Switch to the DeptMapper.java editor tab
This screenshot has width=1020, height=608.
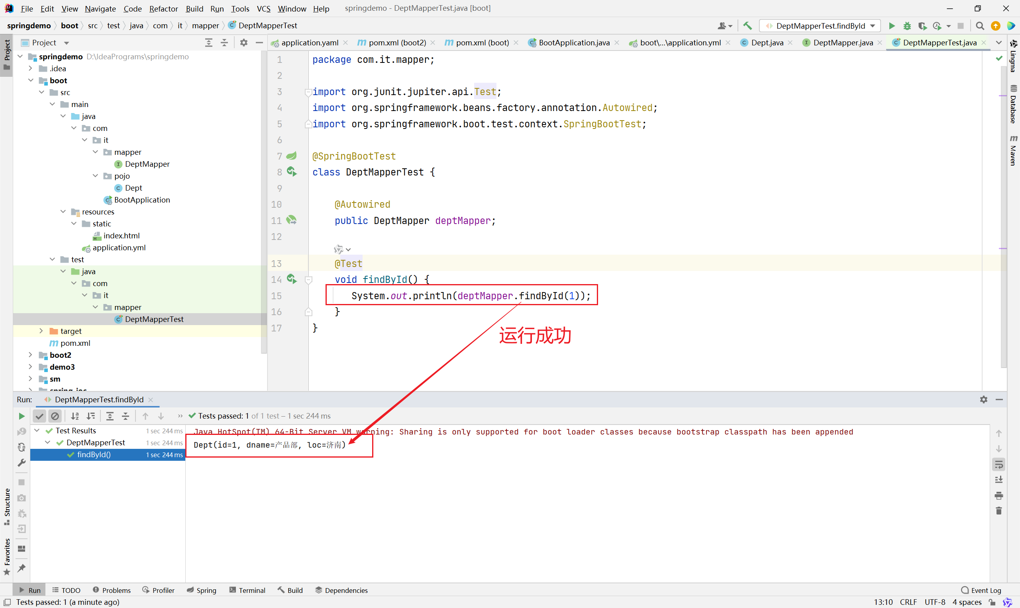(842, 43)
